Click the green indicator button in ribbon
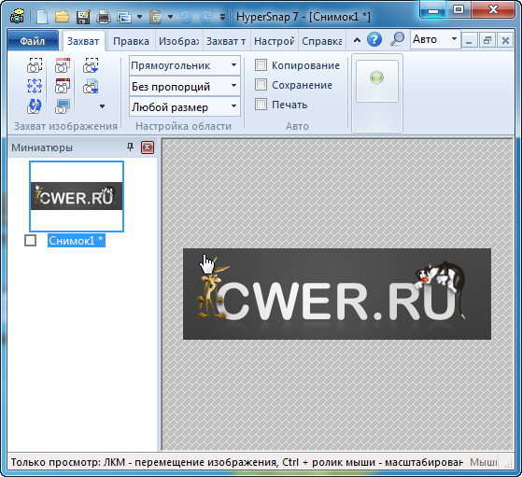The image size is (522, 477). click(377, 81)
